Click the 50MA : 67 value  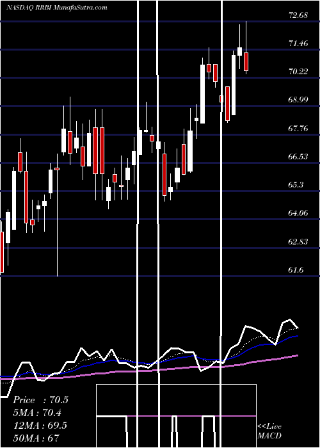click(36, 438)
